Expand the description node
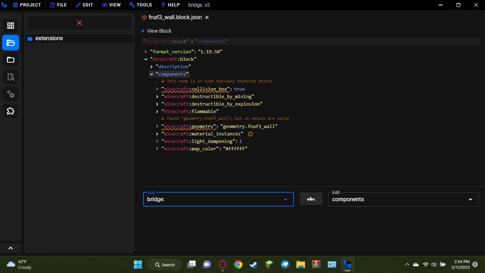This screenshot has height=273, width=485. click(x=151, y=66)
